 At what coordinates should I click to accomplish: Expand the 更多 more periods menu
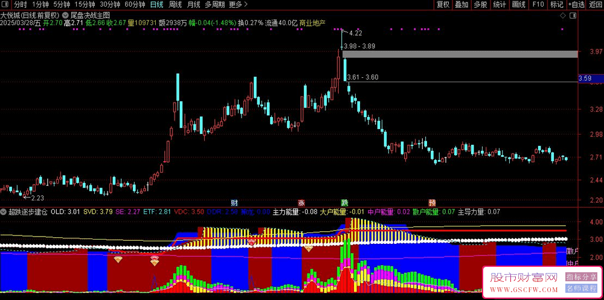coord(238,5)
